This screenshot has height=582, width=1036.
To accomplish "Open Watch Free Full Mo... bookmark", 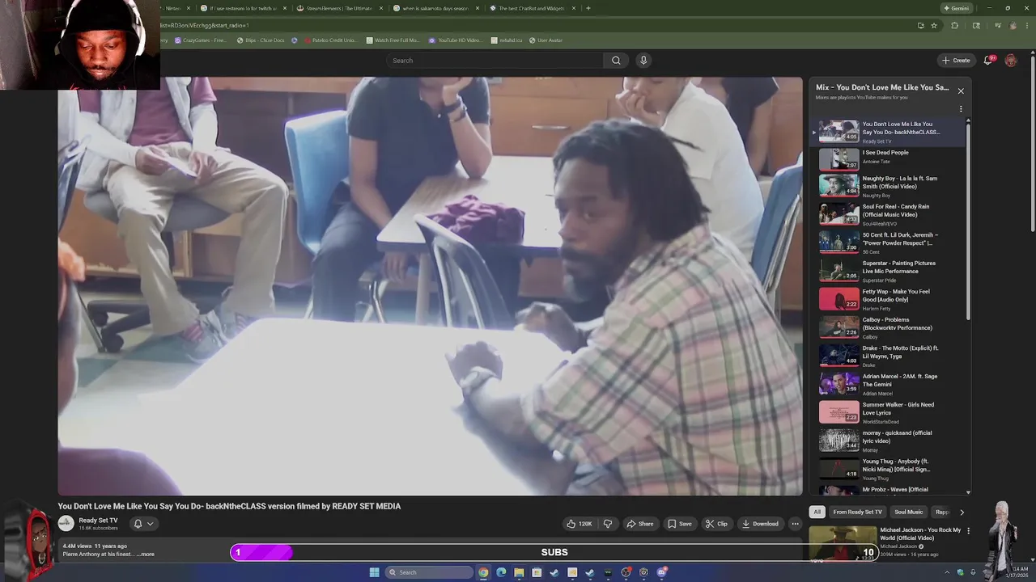I will (x=393, y=40).
